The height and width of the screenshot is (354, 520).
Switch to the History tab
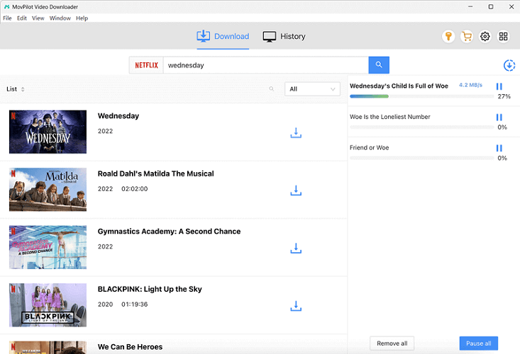click(x=284, y=36)
